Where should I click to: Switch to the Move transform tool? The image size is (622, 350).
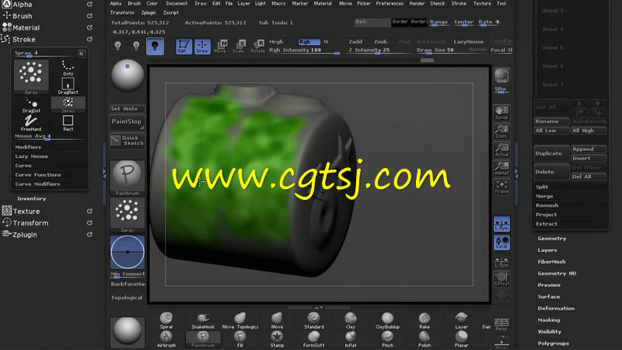pyautogui.click(x=220, y=47)
